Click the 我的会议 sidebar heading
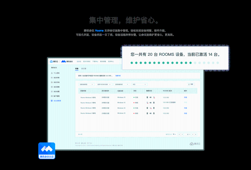 tap(54, 68)
